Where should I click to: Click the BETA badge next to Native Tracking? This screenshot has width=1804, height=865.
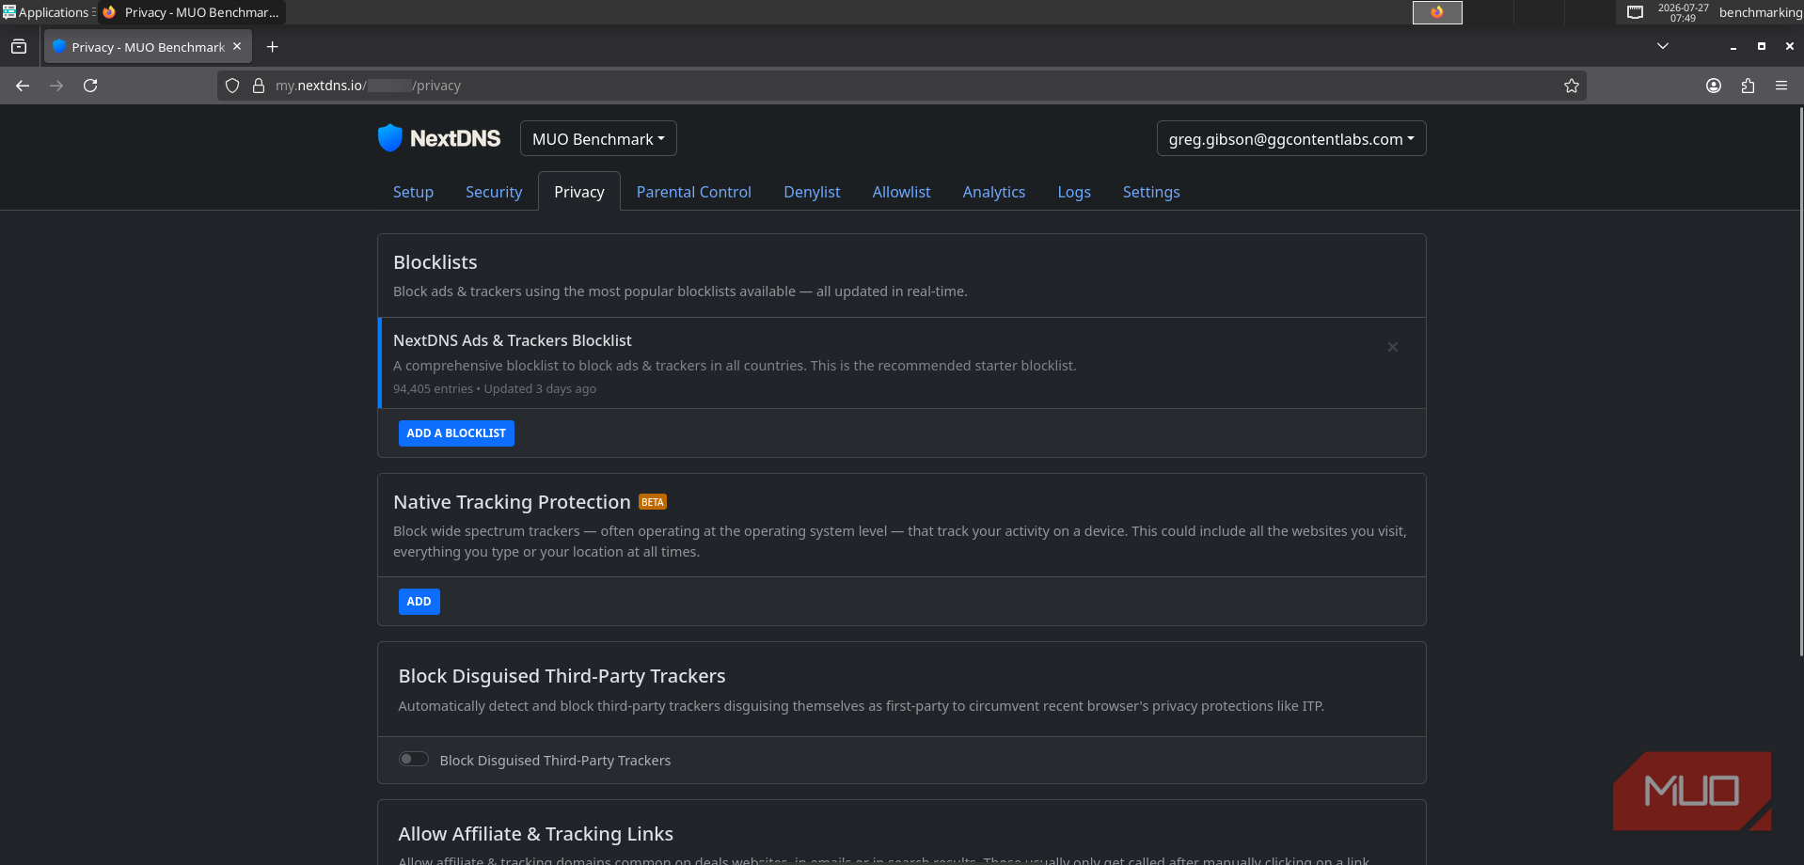(653, 502)
